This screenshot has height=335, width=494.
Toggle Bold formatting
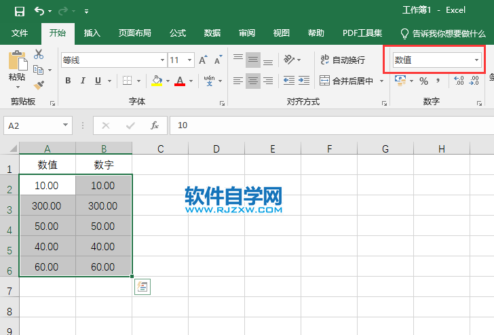[x=68, y=81]
